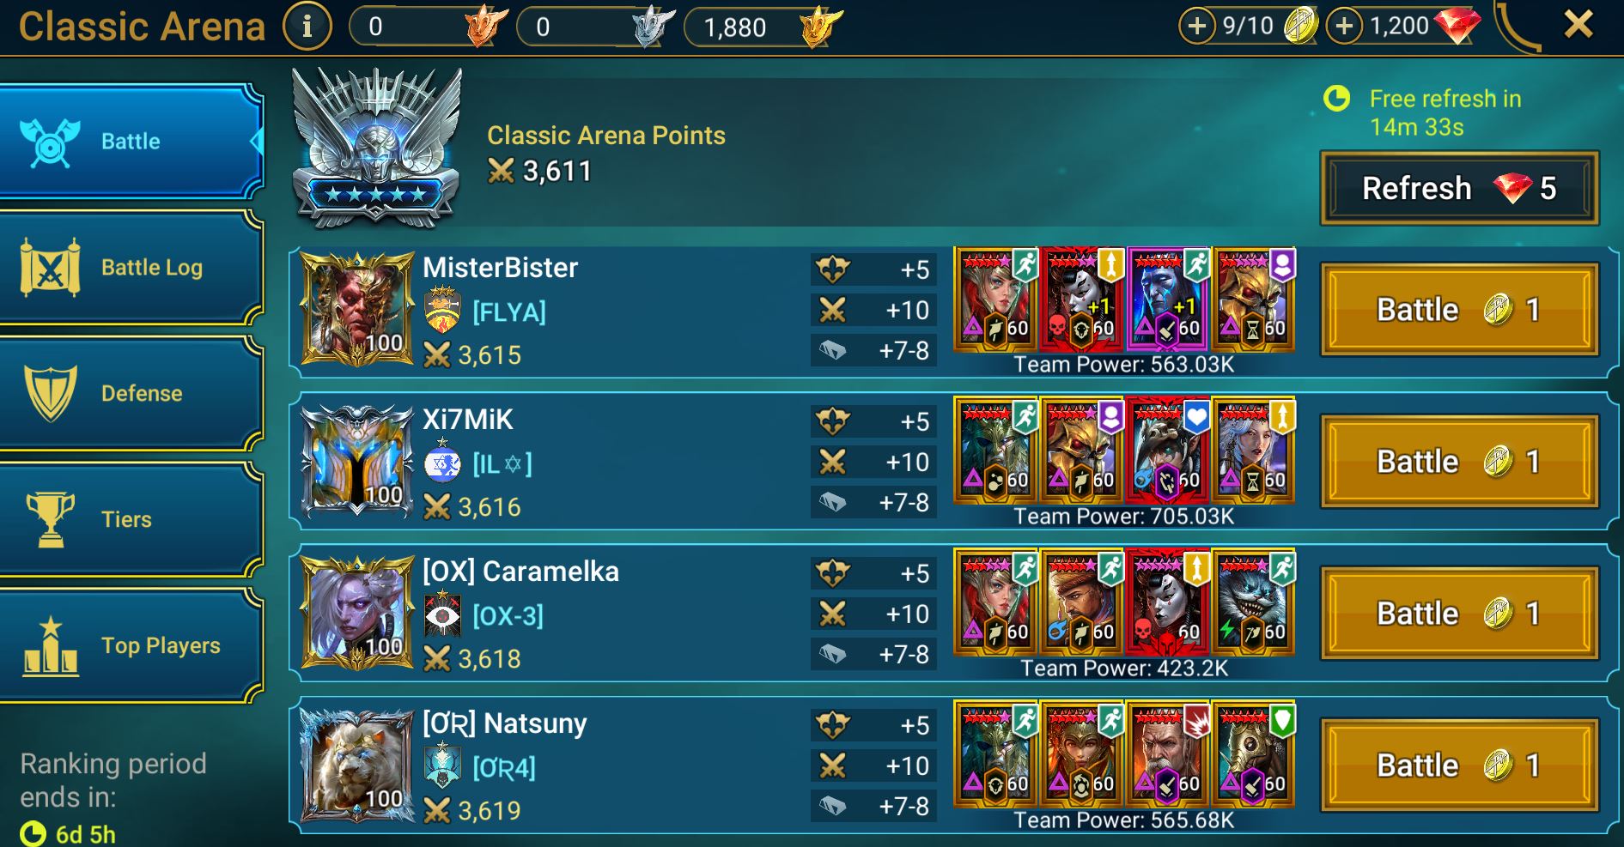Viewport: 1624px width, 847px height.
Task: Add arena tokens with plus icon
Action: click(1196, 27)
